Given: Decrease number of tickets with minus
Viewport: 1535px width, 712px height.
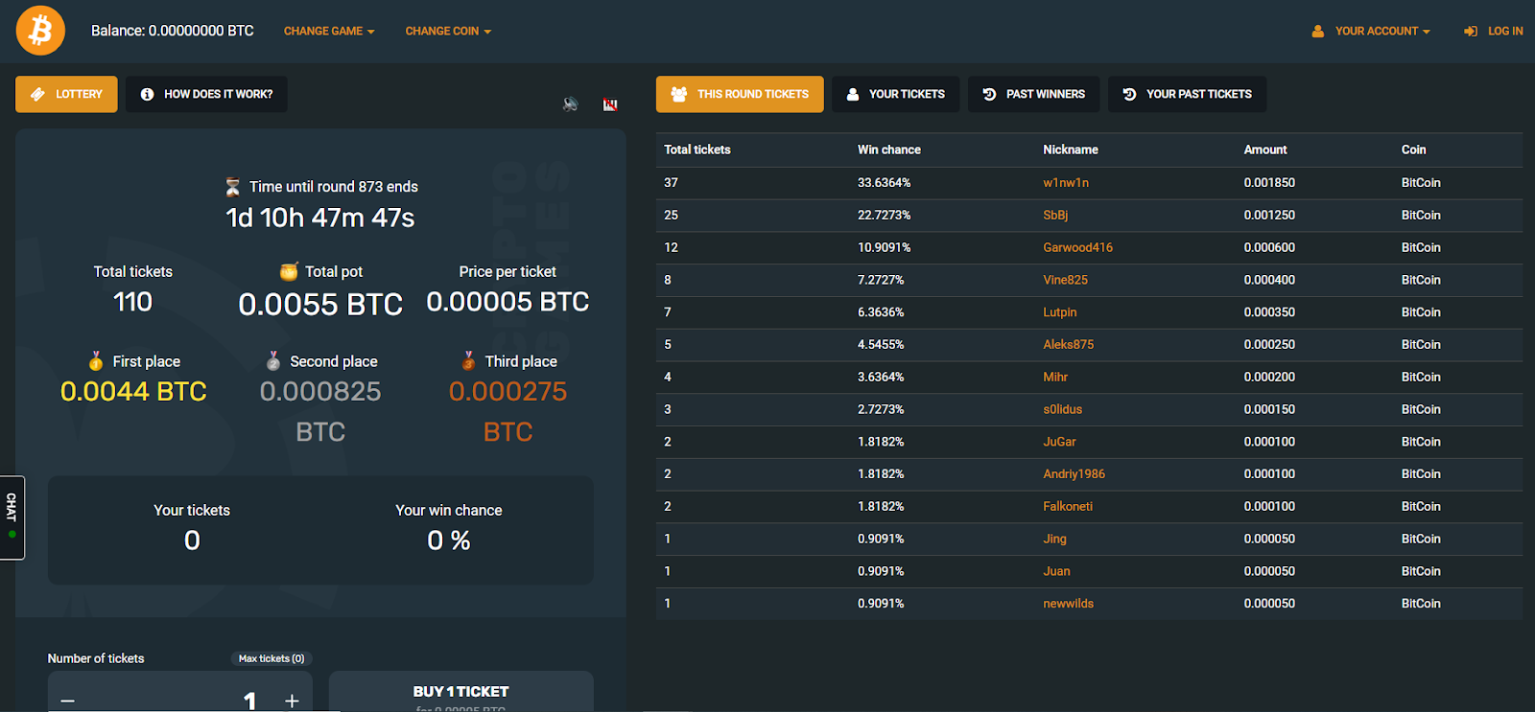Looking at the screenshot, I should point(67,701).
